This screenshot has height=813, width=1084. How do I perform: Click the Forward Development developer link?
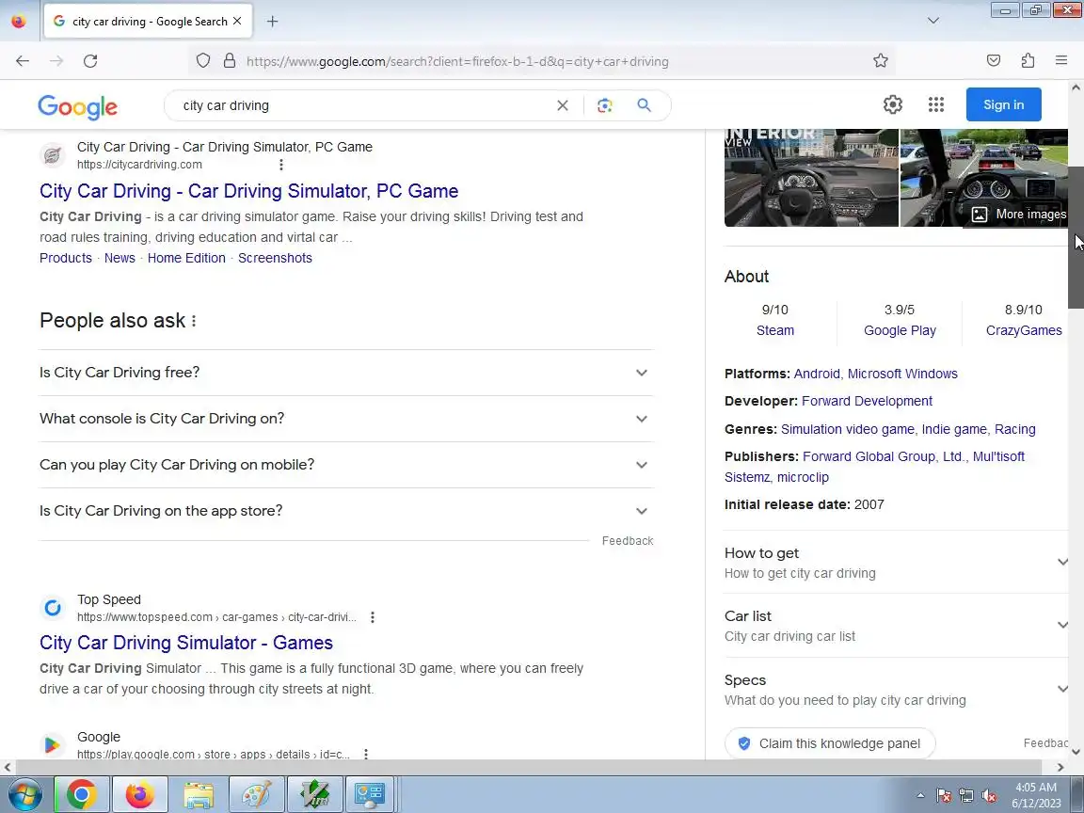pyautogui.click(x=867, y=401)
